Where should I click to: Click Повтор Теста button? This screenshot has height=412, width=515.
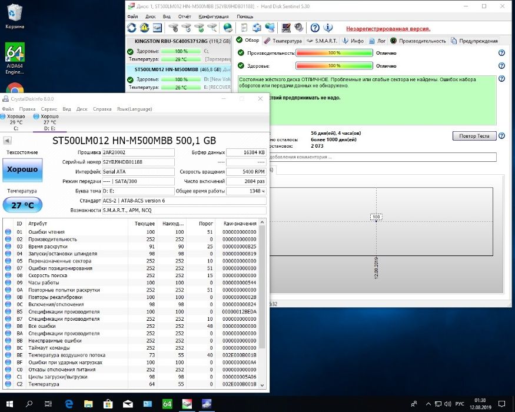tap(474, 136)
